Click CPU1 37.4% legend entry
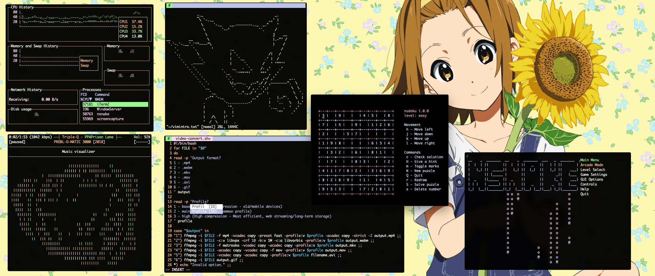Image resolution: width=655 pixels, height=276 pixels. pos(131,22)
